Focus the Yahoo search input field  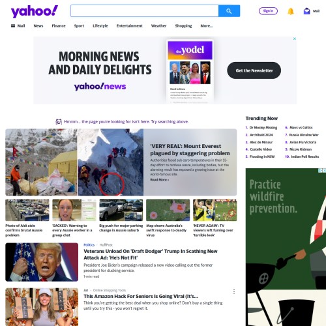[145, 11]
